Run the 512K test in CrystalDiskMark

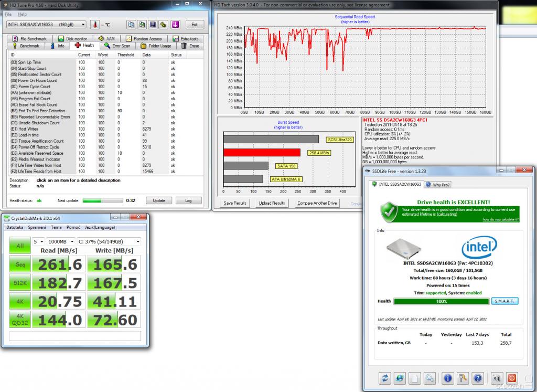tap(20, 283)
